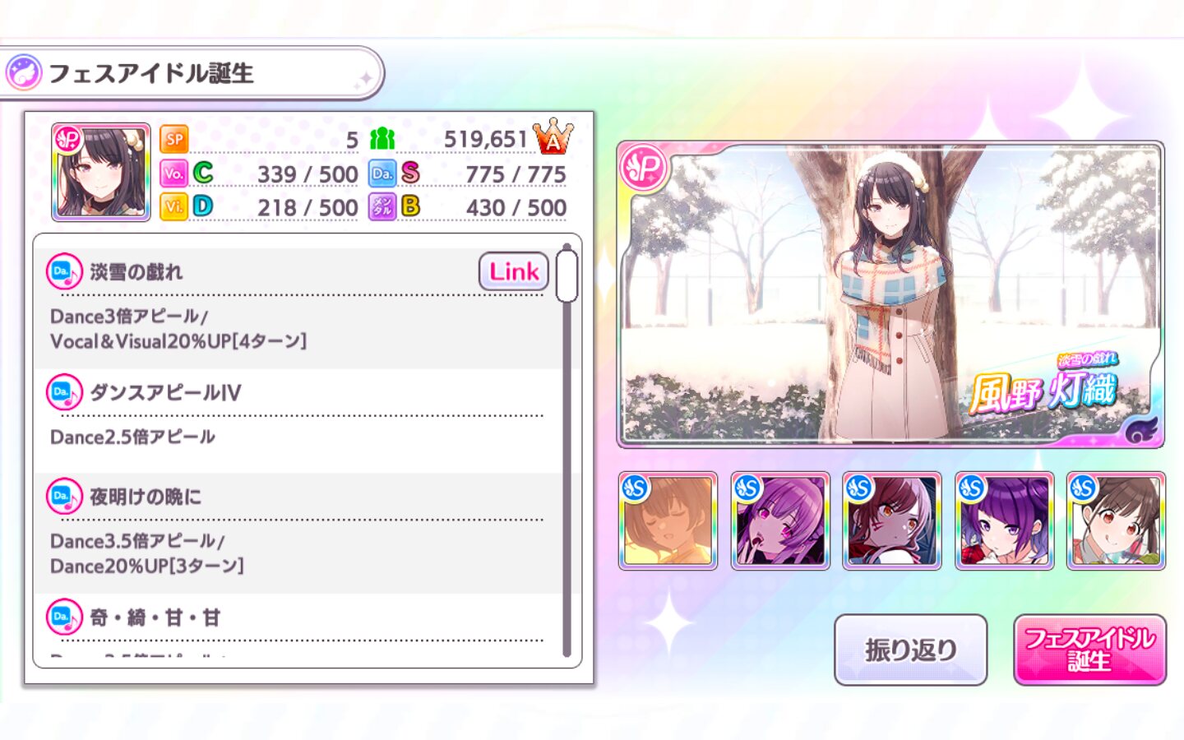This screenshot has height=740, width=1184.
Task: Click the SP skill point icon
Action: [x=174, y=140]
